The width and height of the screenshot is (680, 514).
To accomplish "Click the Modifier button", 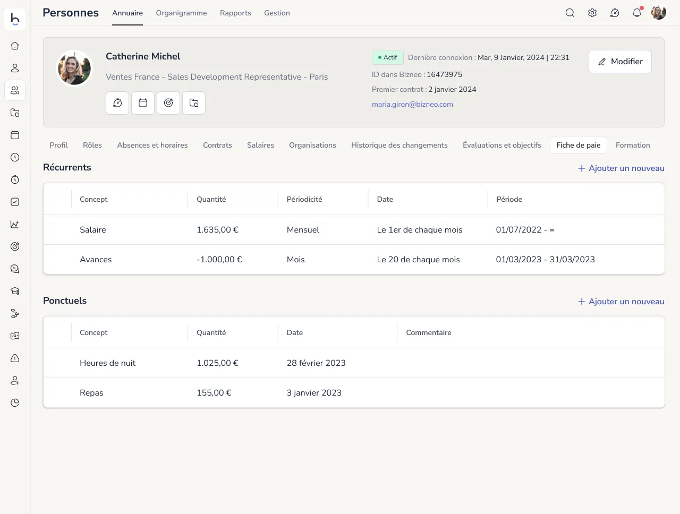I will click(620, 62).
